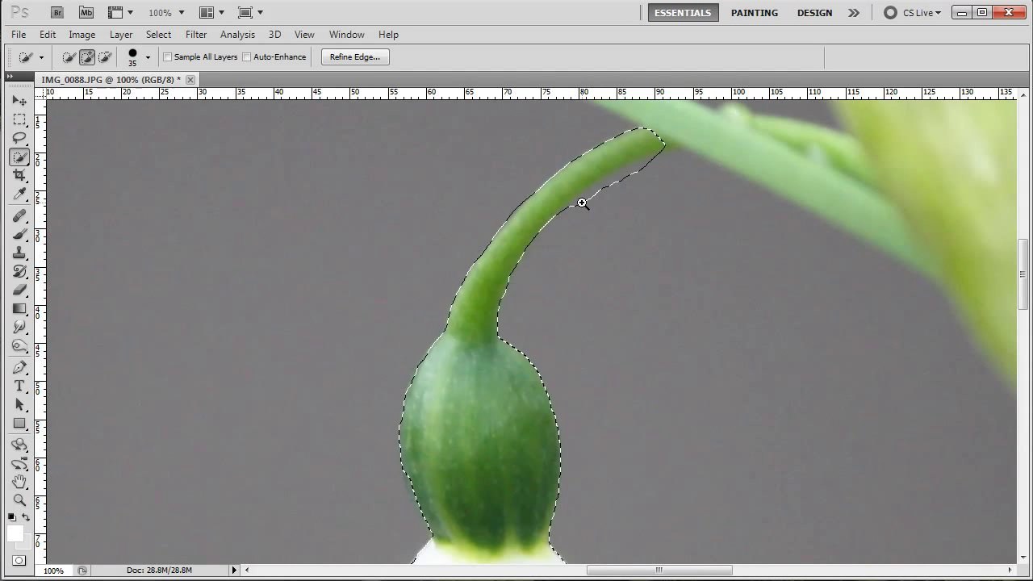Select the Horizontal Type tool
Screen dimensions: 1033x581
(19, 387)
